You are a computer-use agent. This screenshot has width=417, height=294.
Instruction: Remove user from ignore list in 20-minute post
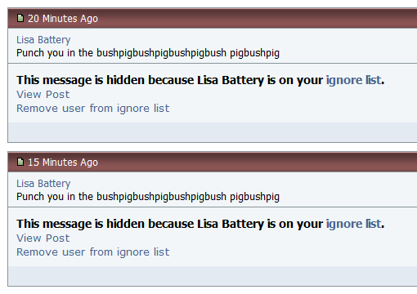pyautogui.click(x=93, y=109)
